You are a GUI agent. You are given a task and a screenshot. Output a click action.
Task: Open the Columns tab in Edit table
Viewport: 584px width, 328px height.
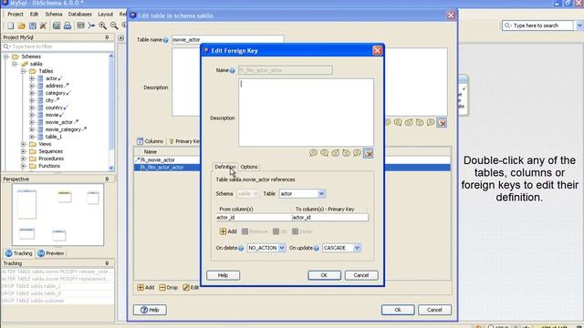[150, 141]
